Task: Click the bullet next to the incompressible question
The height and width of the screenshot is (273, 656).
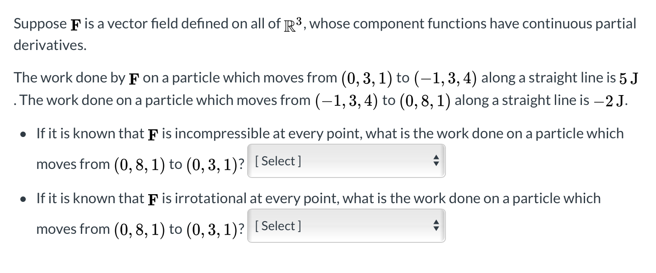Action: (23, 134)
